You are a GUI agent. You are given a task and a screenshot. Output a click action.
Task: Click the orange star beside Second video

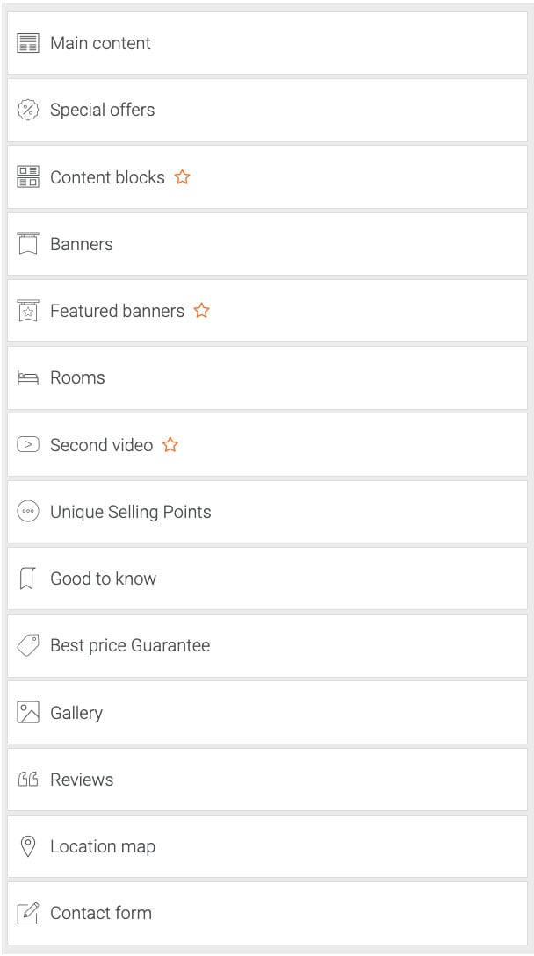[x=170, y=444]
